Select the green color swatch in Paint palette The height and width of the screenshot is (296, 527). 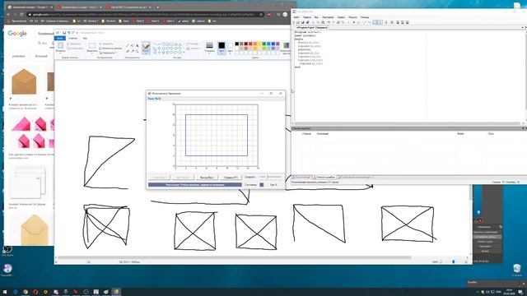tap(264, 44)
